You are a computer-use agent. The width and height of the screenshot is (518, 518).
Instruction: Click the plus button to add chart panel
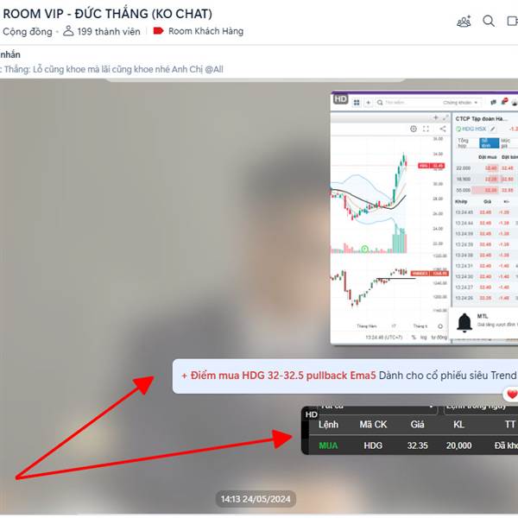click(x=436, y=117)
